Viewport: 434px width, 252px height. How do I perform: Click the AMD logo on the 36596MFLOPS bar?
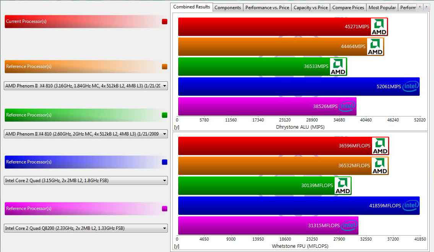pyautogui.click(x=380, y=146)
